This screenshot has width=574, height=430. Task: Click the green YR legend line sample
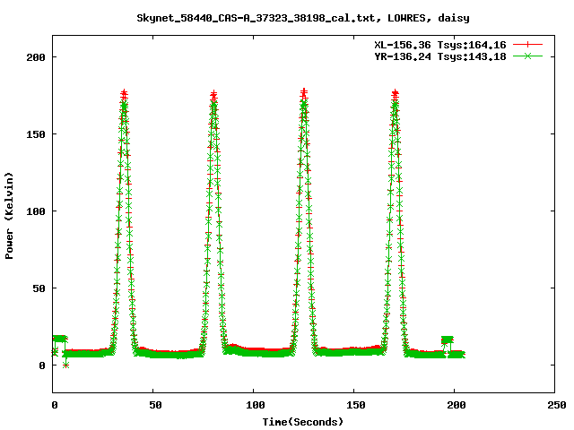(527, 56)
